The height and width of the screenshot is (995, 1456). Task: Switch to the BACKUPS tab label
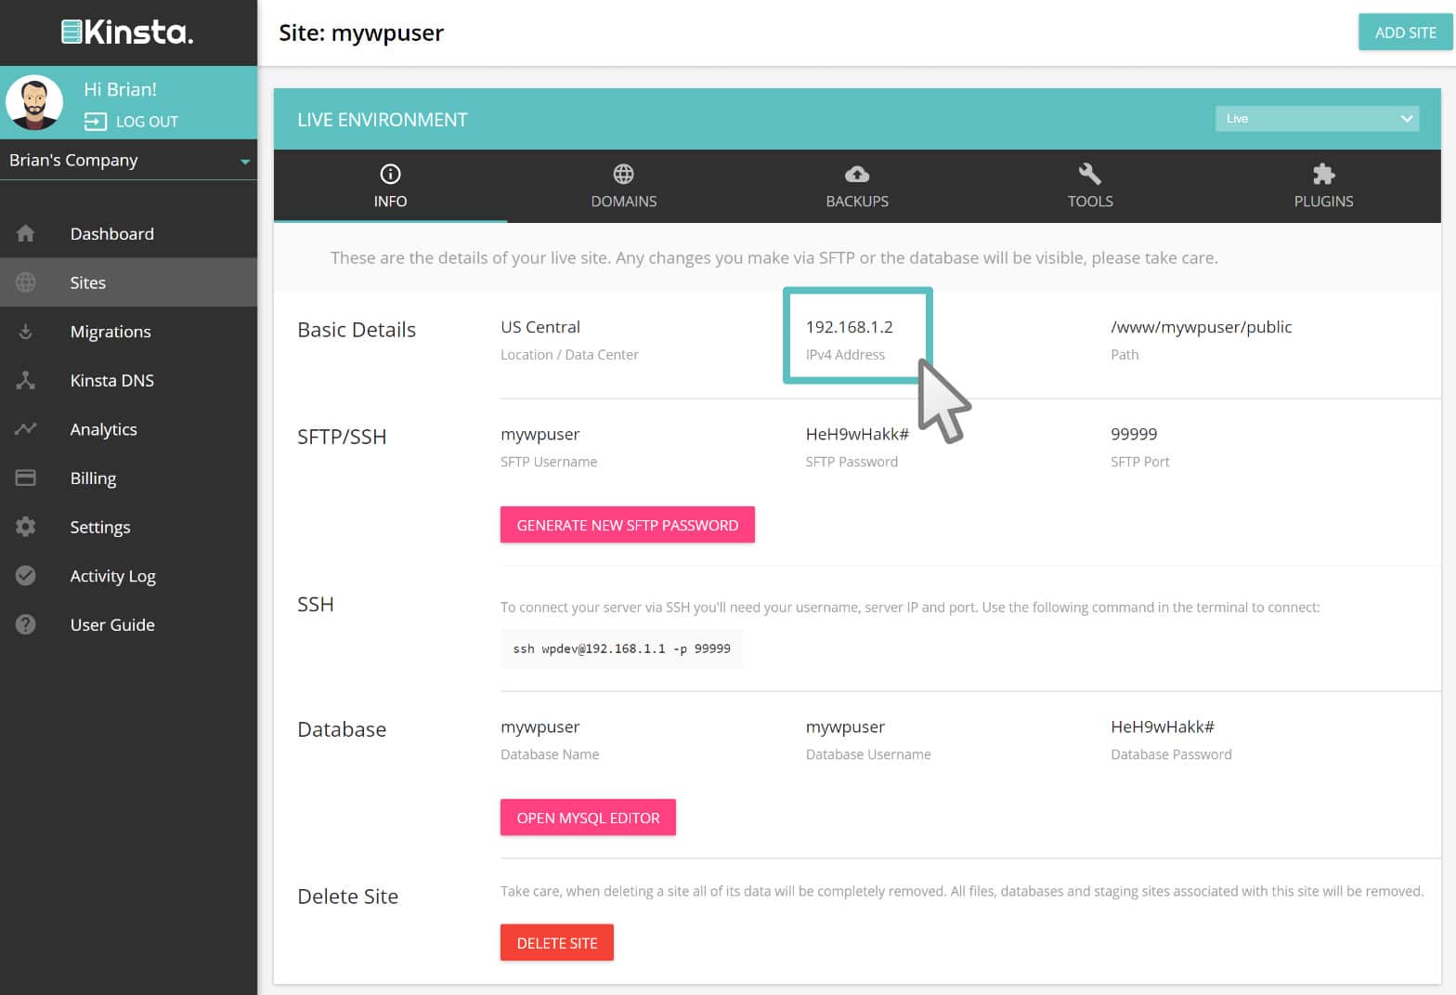click(x=857, y=202)
